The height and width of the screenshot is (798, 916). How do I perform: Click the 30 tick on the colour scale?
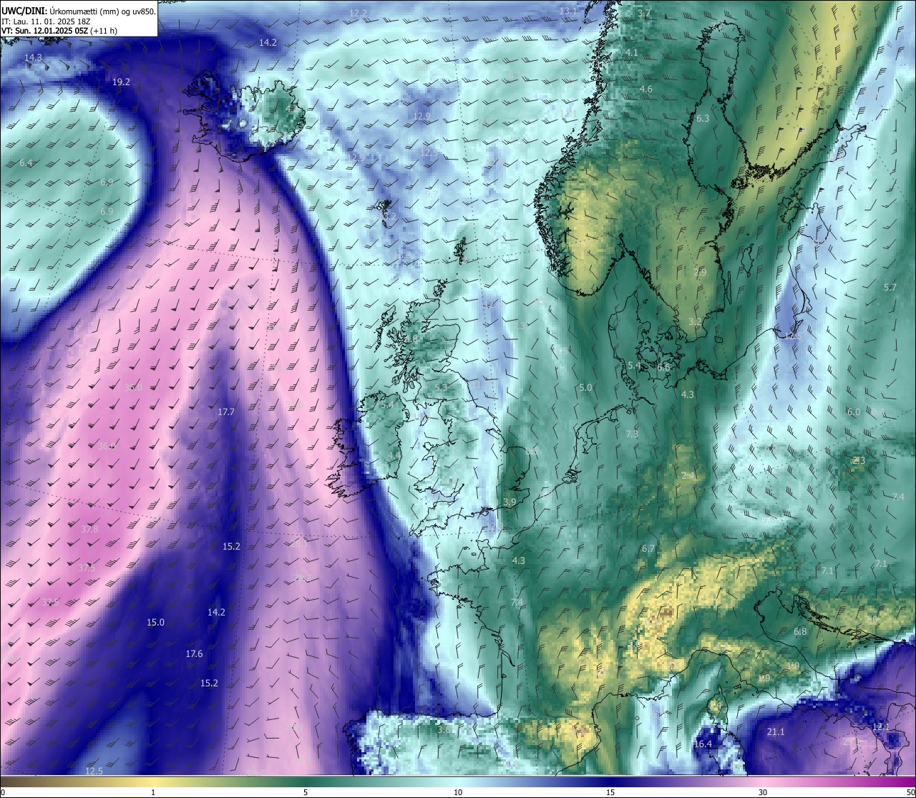pos(763,792)
